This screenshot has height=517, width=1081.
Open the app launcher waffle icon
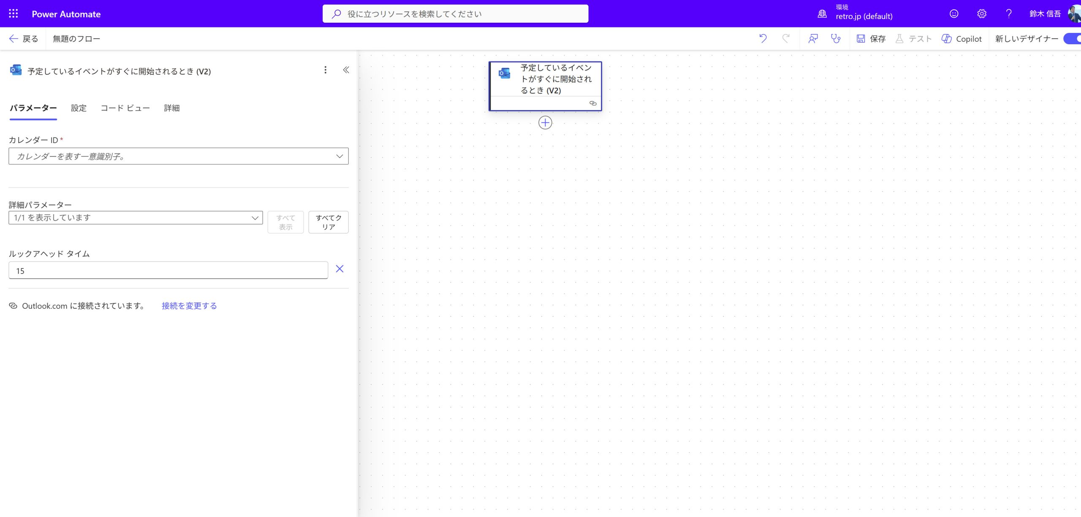(x=13, y=13)
